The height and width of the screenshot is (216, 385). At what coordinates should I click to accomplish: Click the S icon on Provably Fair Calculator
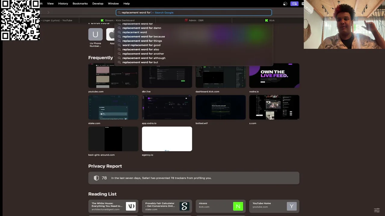[x=184, y=206]
